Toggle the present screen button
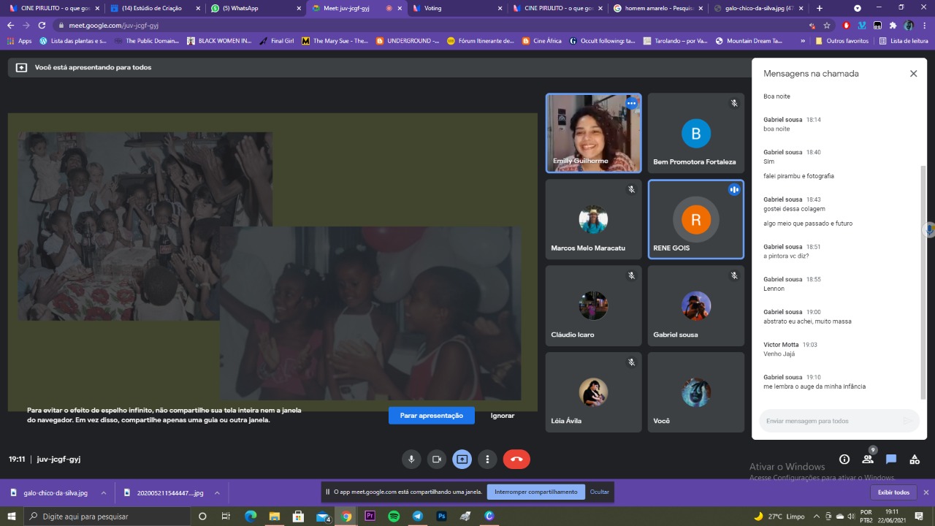This screenshot has width=935, height=526. click(x=462, y=460)
